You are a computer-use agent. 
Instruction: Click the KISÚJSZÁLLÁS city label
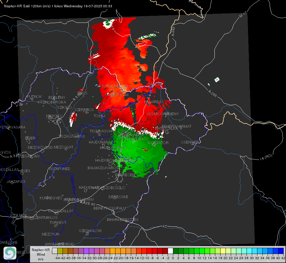[61, 211]
